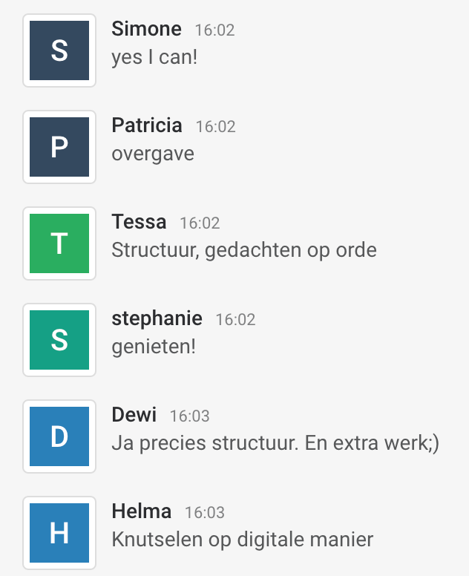Viewport: 469px width, 576px height.
Task: Click Tessa's green T avatar
Action: click(59, 243)
